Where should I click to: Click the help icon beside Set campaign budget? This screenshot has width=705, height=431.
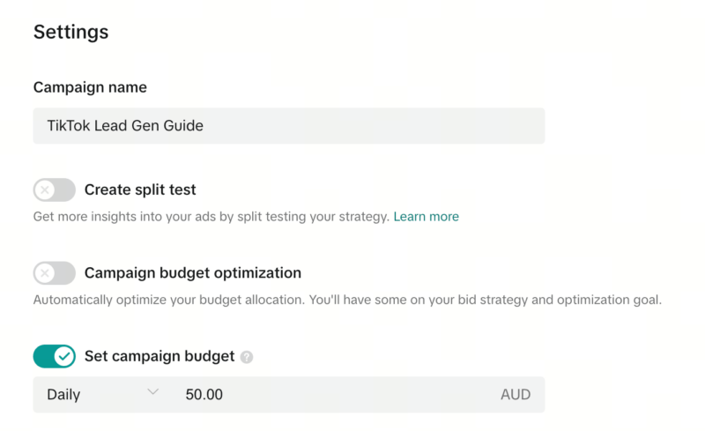pos(247,357)
